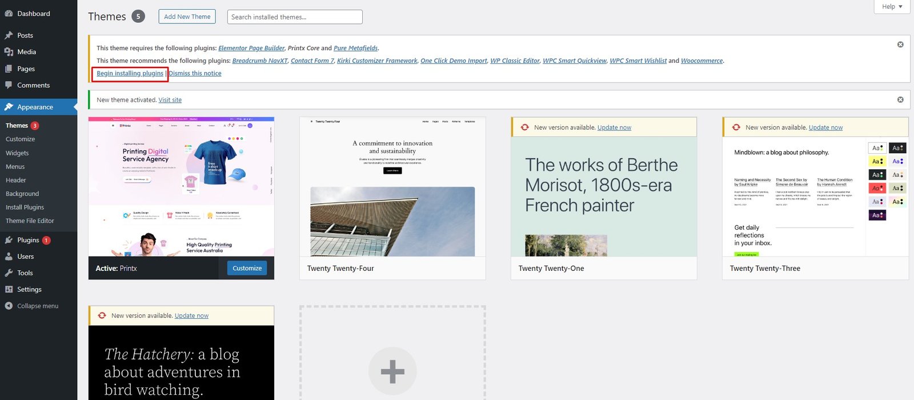Open Kirki Customizer Framework link

coord(377,61)
